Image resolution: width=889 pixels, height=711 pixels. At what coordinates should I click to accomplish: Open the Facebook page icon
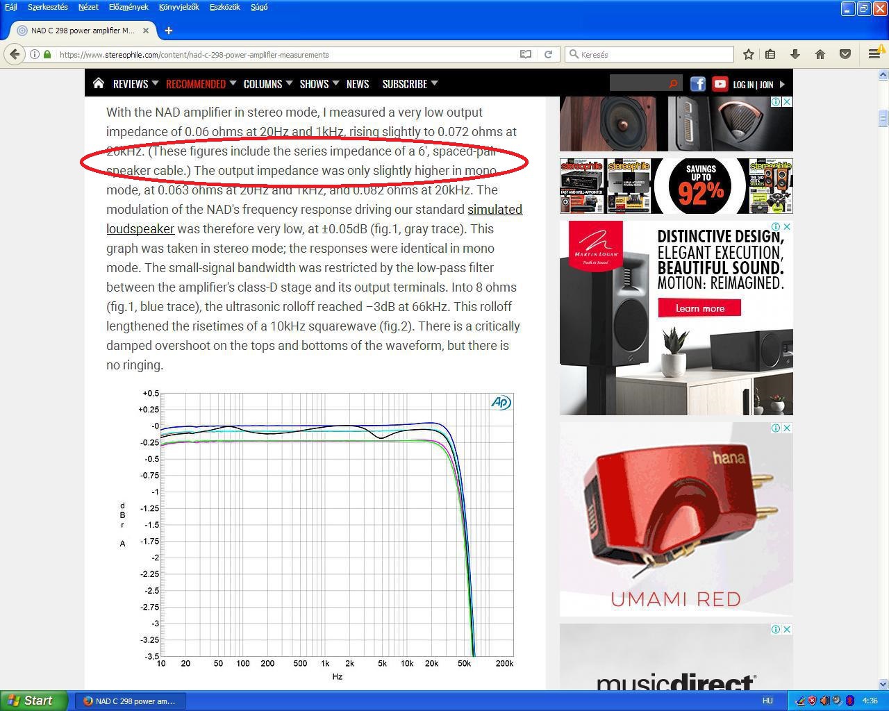click(698, 84)
